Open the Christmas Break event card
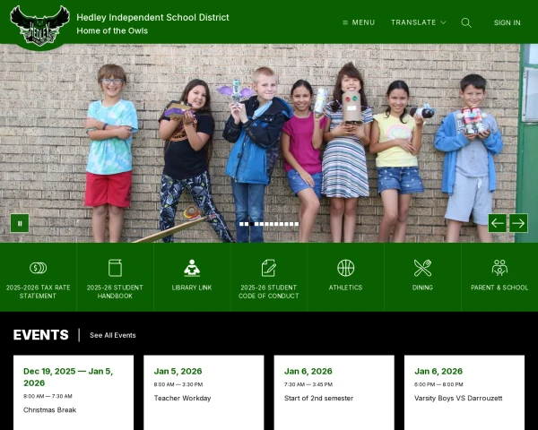Screen dimensions: 538x430 point(74,392)
